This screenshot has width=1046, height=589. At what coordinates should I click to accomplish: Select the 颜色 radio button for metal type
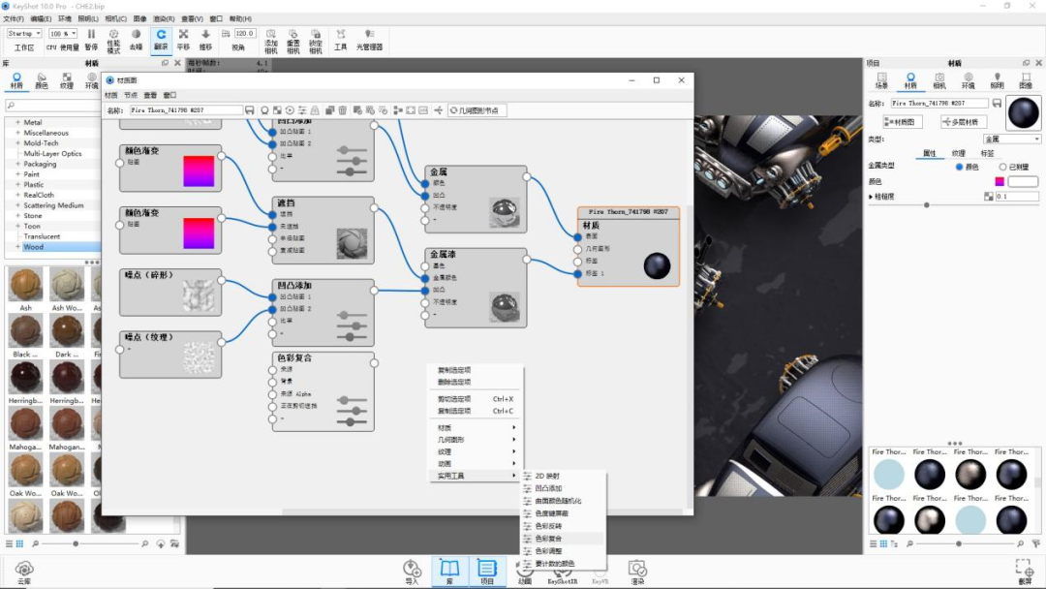959,167
